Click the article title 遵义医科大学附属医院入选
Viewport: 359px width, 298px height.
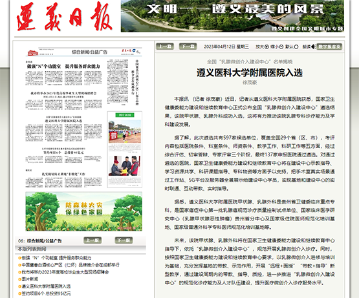tap(250, 73)
